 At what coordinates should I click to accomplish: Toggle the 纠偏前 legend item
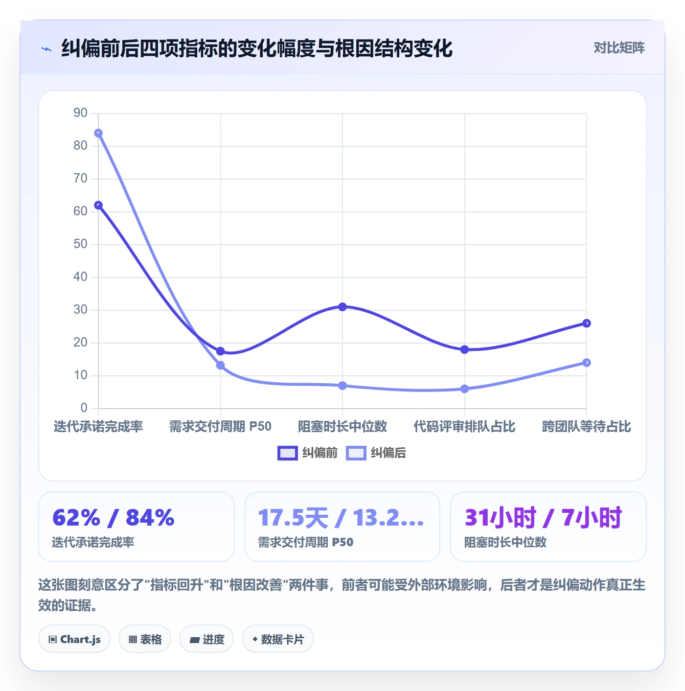(x=308, y=453)
